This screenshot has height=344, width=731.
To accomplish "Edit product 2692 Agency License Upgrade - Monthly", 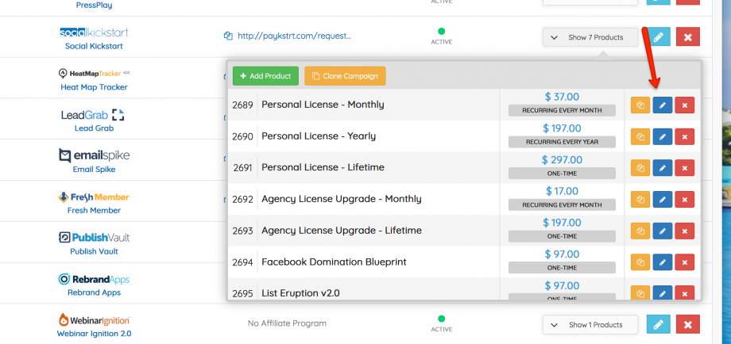I will (x=663, y=200).
